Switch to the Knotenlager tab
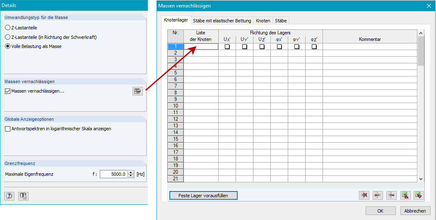This screenshot has height=220, width=436. [x=176, y=20]
